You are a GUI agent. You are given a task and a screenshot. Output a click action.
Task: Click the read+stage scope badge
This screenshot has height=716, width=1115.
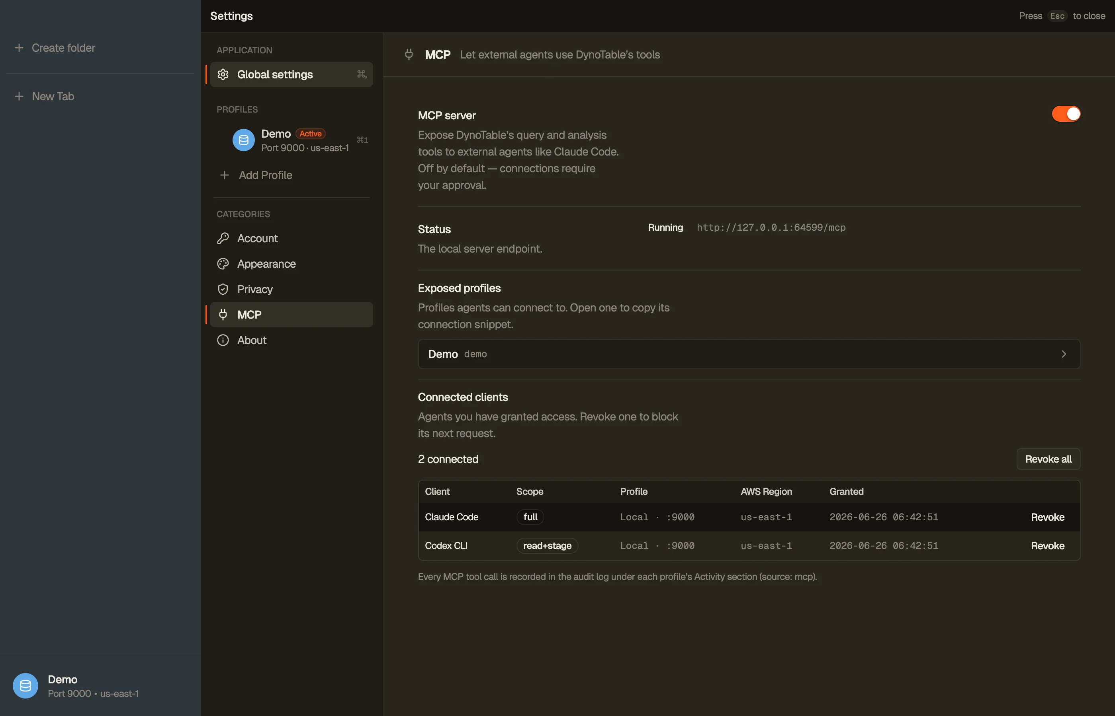click(x=547, y=546)
